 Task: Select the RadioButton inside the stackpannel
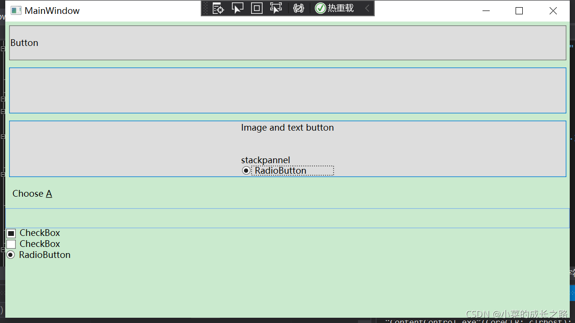pyautogui.click(x=246, y=170)
